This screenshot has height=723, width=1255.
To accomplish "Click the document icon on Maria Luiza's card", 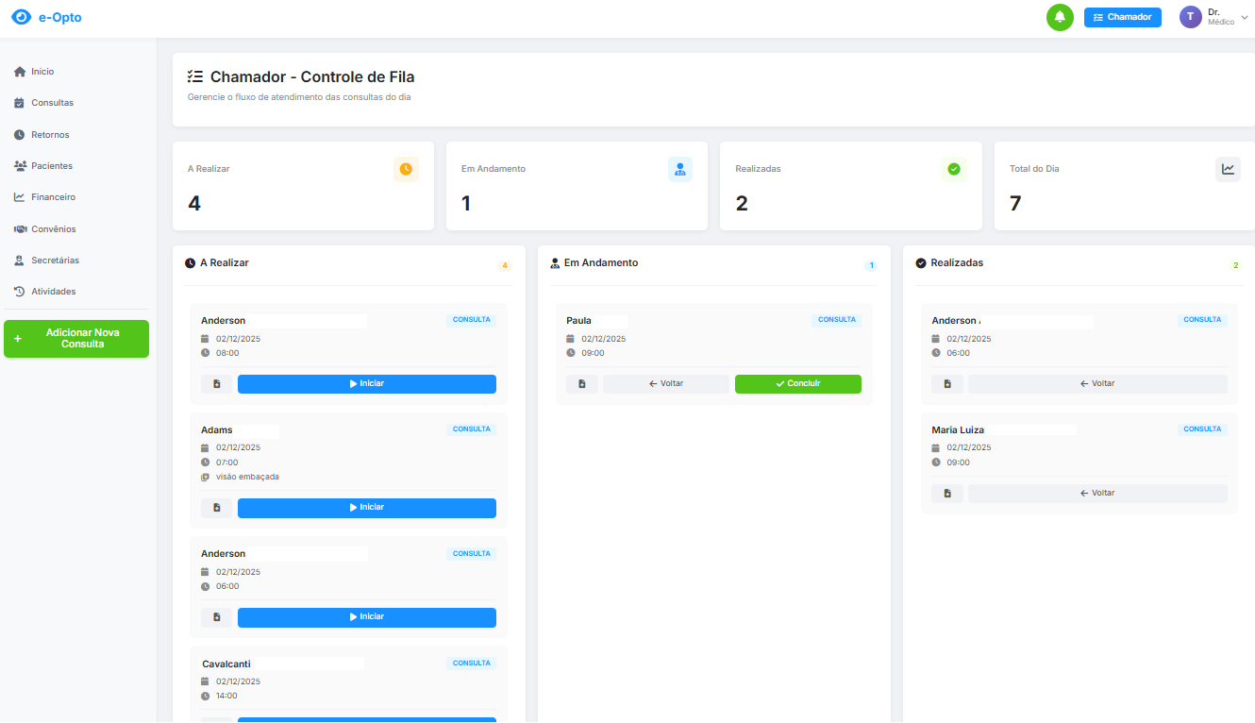I will [946, 494].
